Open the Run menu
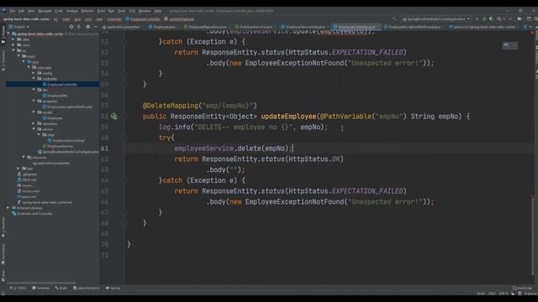The height and width of the screenshot is (302, 538). click(x=111, y=11)
